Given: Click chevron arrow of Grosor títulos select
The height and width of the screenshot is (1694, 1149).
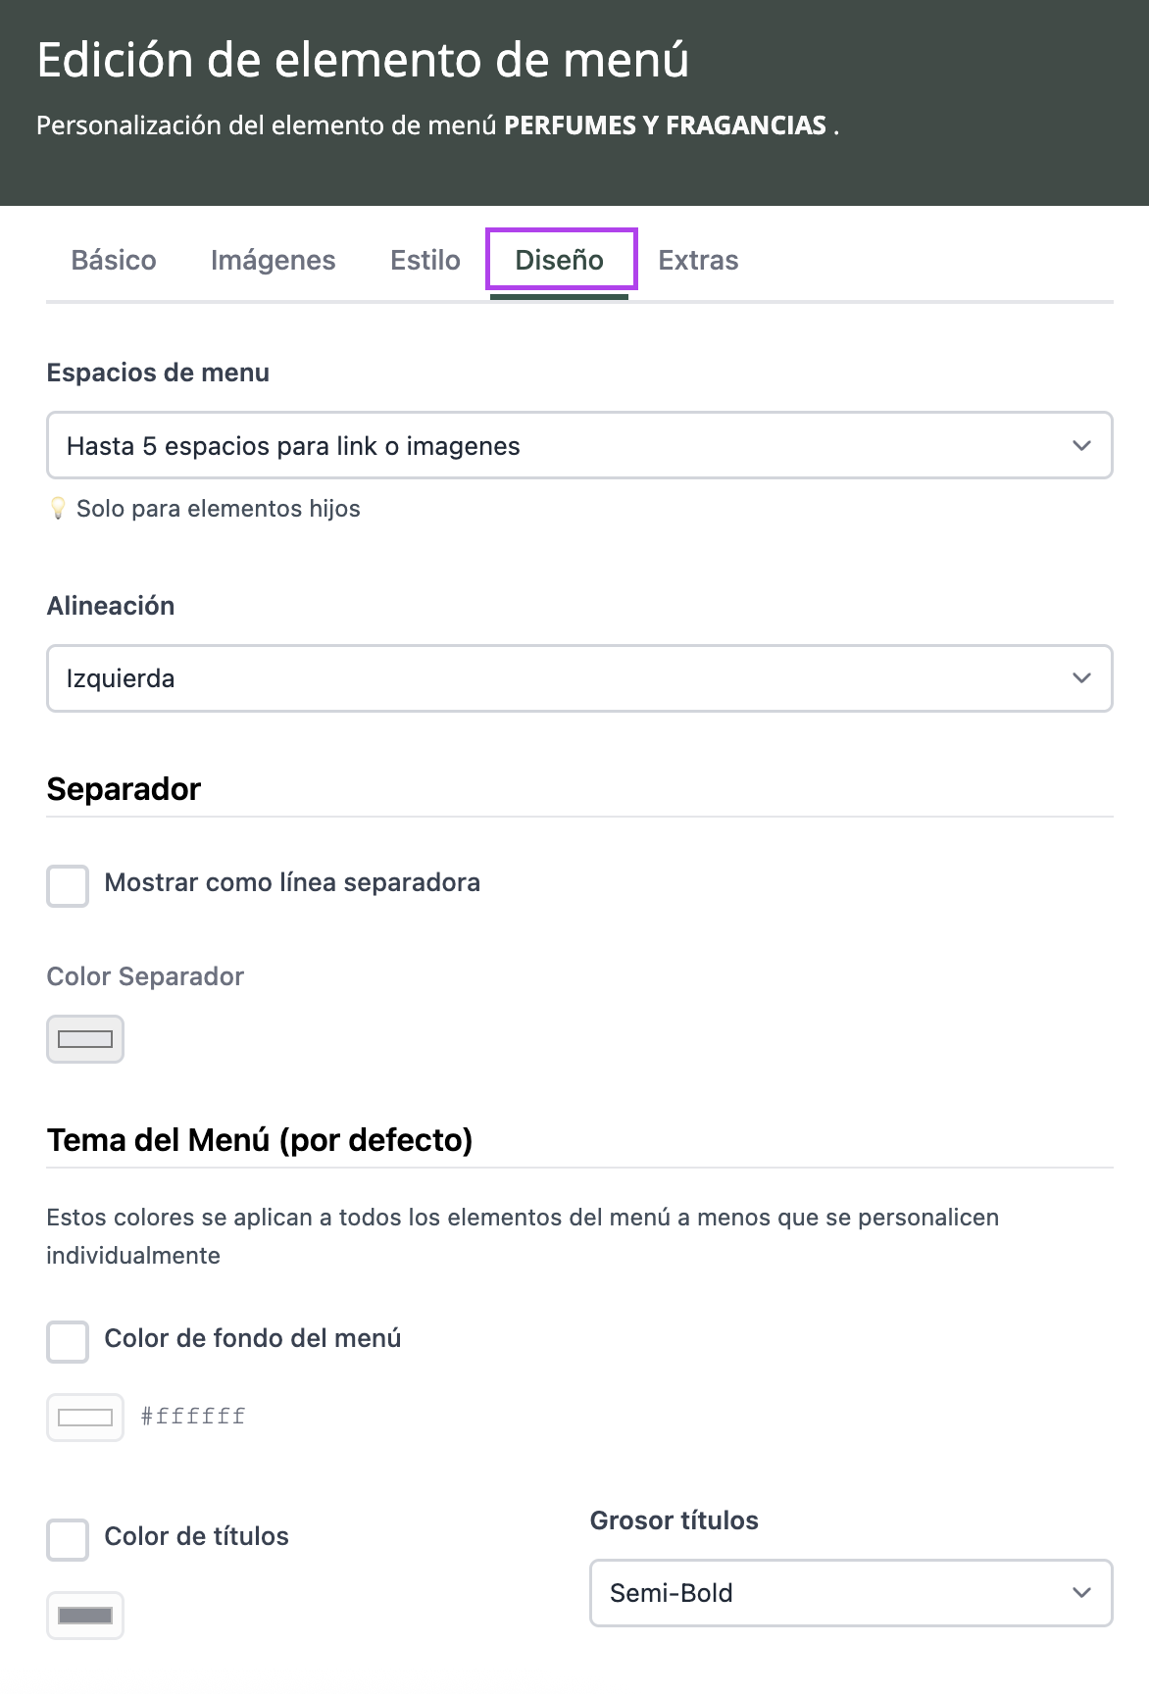Looking at the screenshot, I should point(1081,1593).
